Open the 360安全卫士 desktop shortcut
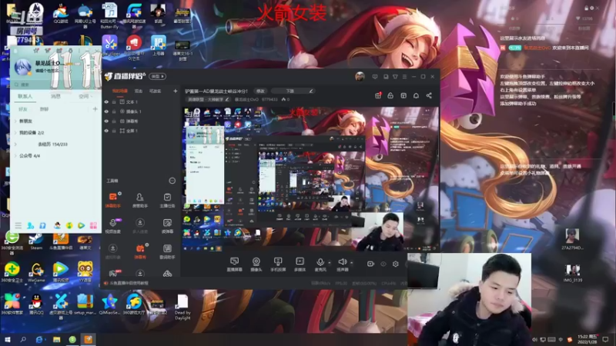The image size is (616, 346). [x=12, y=272]
